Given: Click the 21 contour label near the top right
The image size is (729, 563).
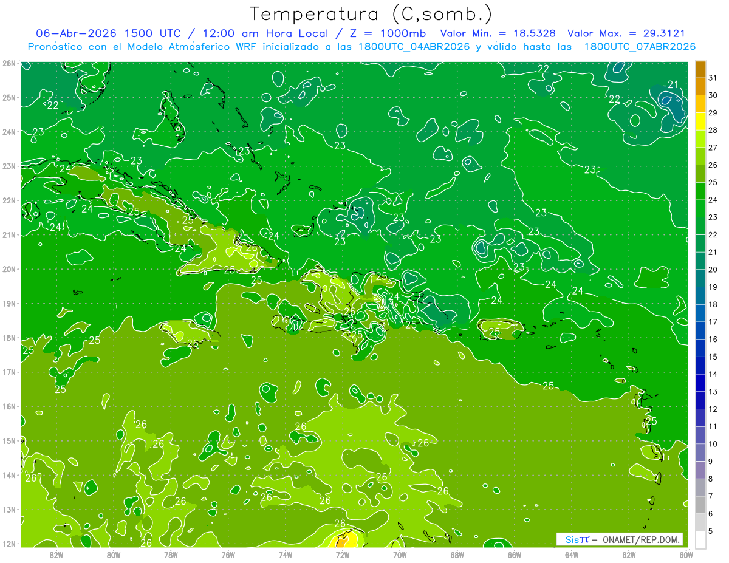Looking at the screenshot, I should pyautogui.click(x=673, y=84).
